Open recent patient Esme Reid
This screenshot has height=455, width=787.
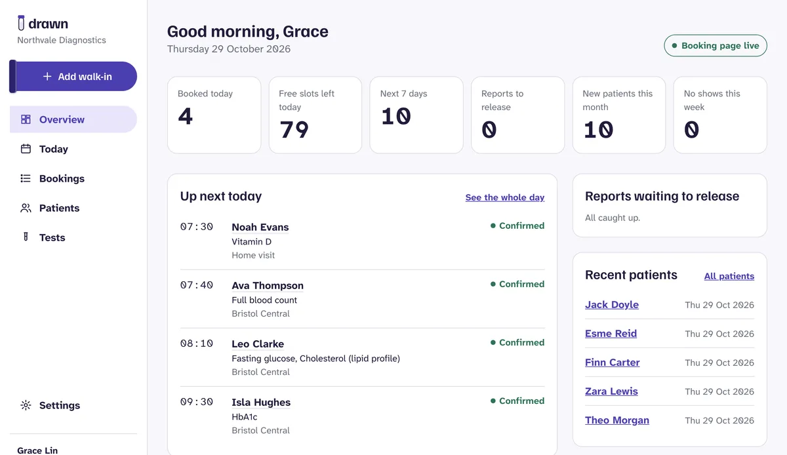pos(611,333)
